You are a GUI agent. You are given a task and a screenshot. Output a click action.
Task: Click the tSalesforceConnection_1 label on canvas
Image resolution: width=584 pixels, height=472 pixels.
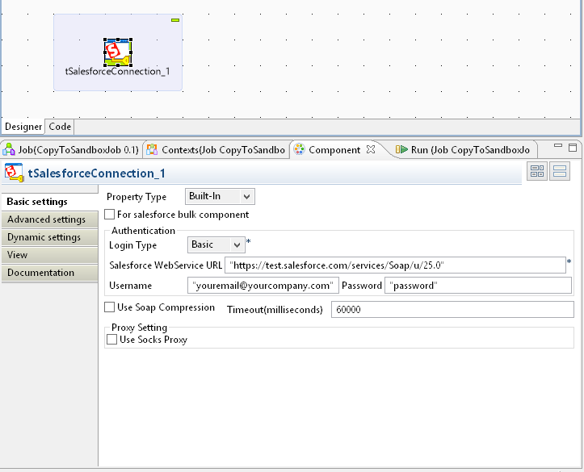point(117,72)
